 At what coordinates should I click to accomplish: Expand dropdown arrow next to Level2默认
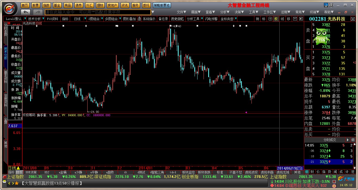click(25, 19)
